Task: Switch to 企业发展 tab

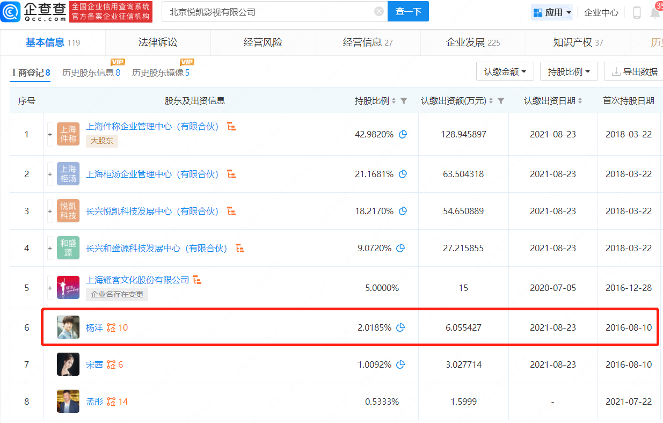Action: coord(473,42)
